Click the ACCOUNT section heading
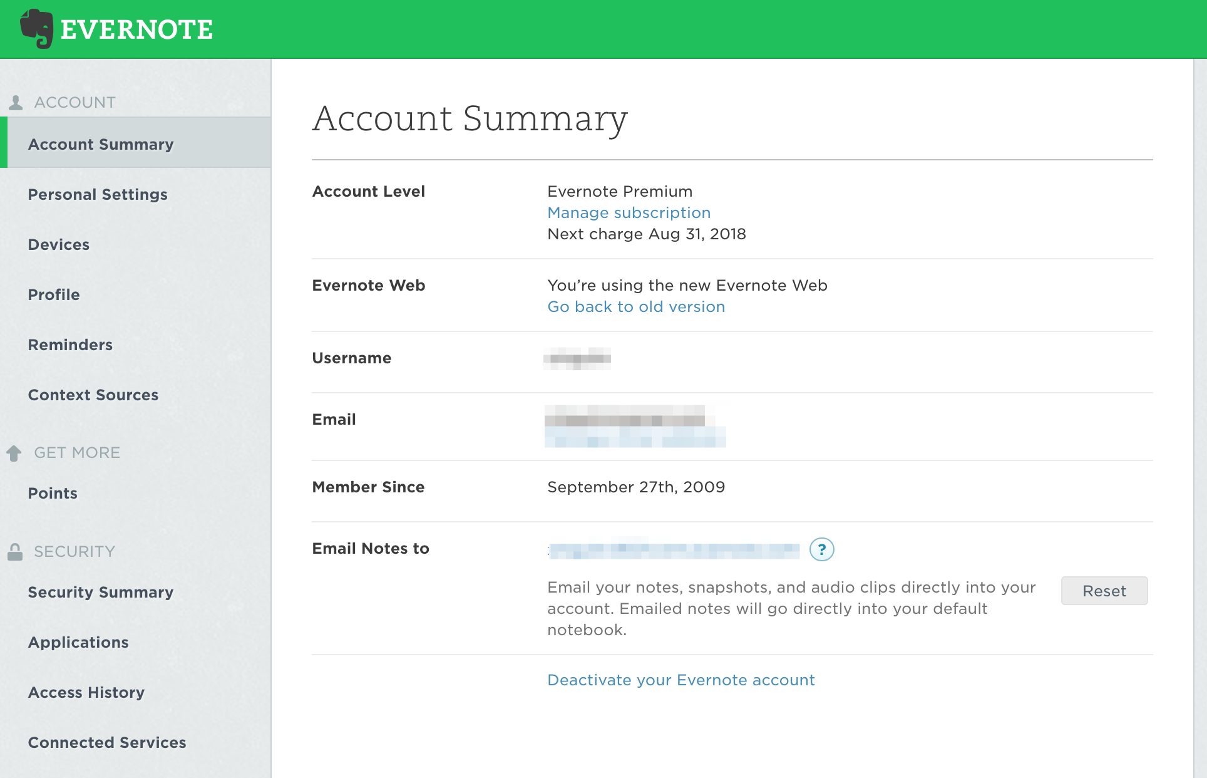This screenshot has height=778, width=1207. tap(75, 103)
